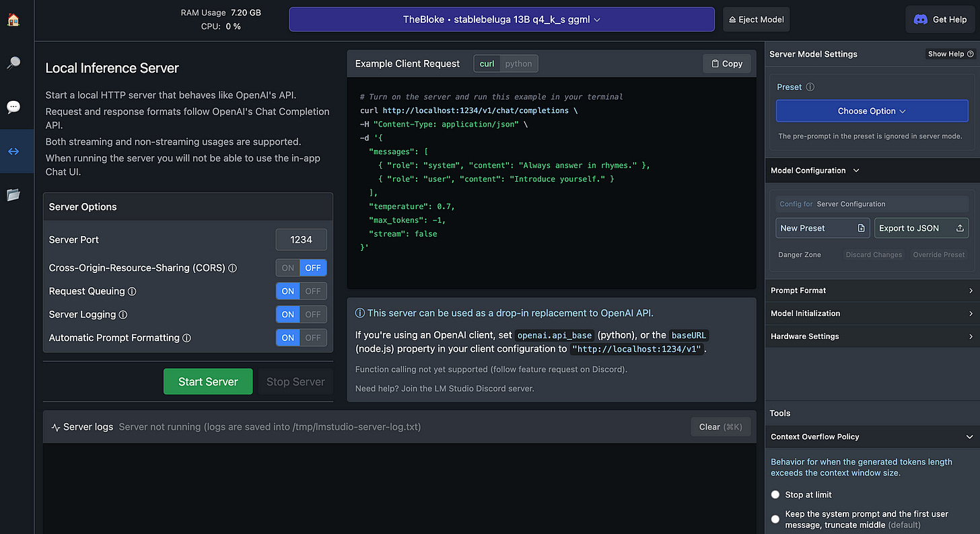980x534 pixels.
Task: Open the AI Chat speech bubble icon
Action: [x=14, y=106]
